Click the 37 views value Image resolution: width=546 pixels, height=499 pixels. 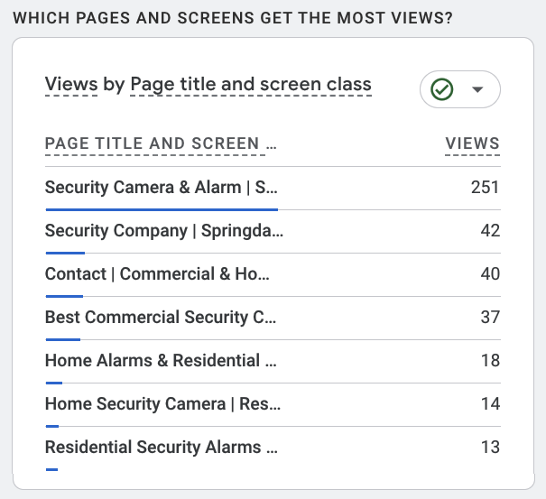click(x=490, y=318)
